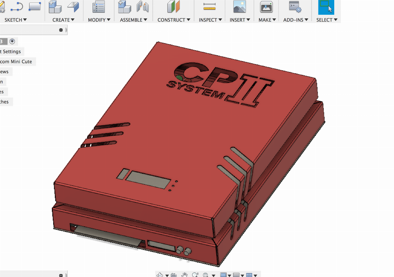This screenshot has width=394, height=277.
Task: Select the Document Settings browser item
Action: (12, 52)
